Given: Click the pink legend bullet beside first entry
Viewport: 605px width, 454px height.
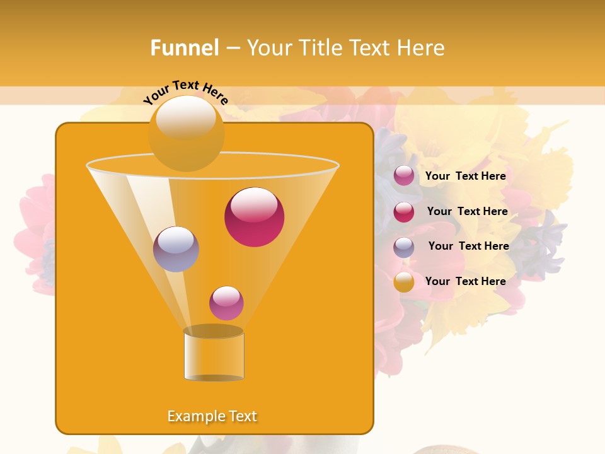Looking at the screenshot, I should click(x=403, y=176).
